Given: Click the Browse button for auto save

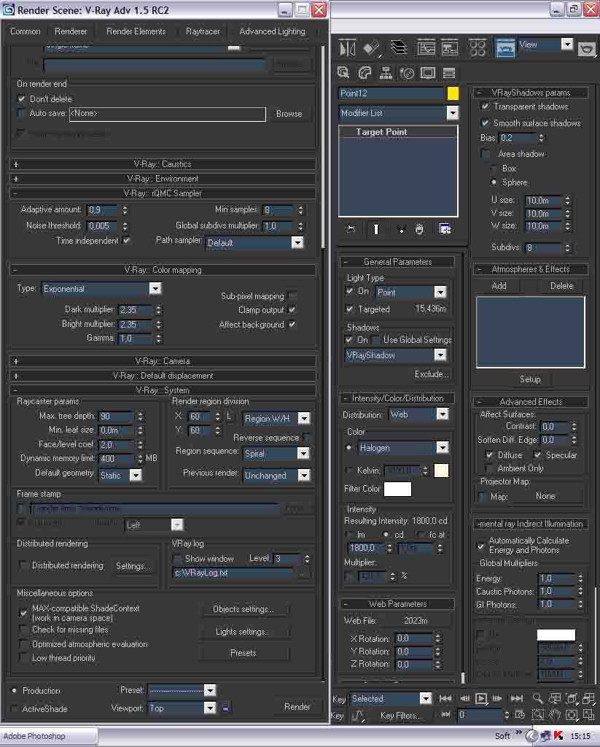Looking at the screenshot, I should pos(289,113).
